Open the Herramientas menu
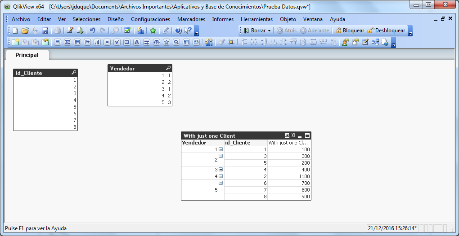Image resolution: width=459 pixels, height=236 pixels. pyautogui.click(x=256, y=19)
